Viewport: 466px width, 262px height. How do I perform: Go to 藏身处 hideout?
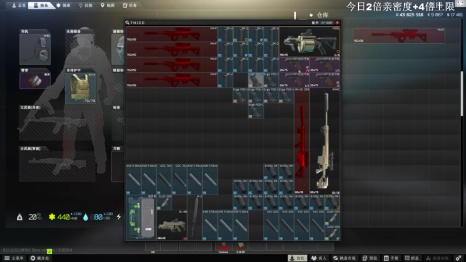(40, 258)
